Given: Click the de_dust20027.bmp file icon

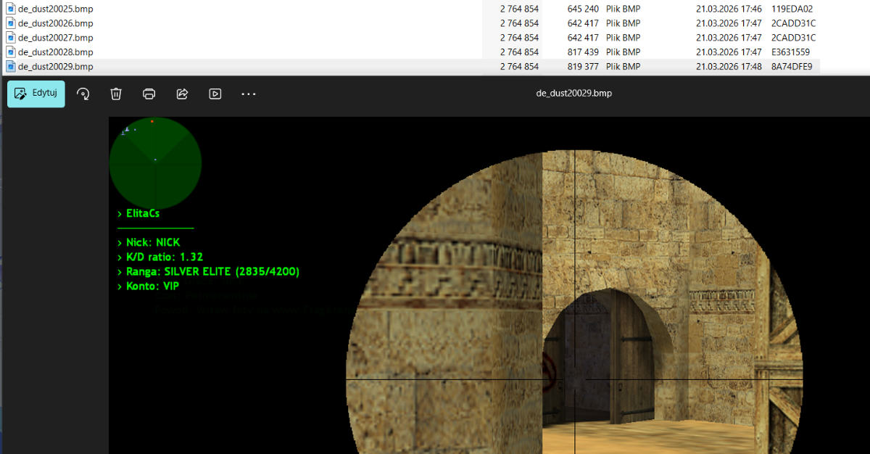Looking at the screenshot, I should 11,38.
